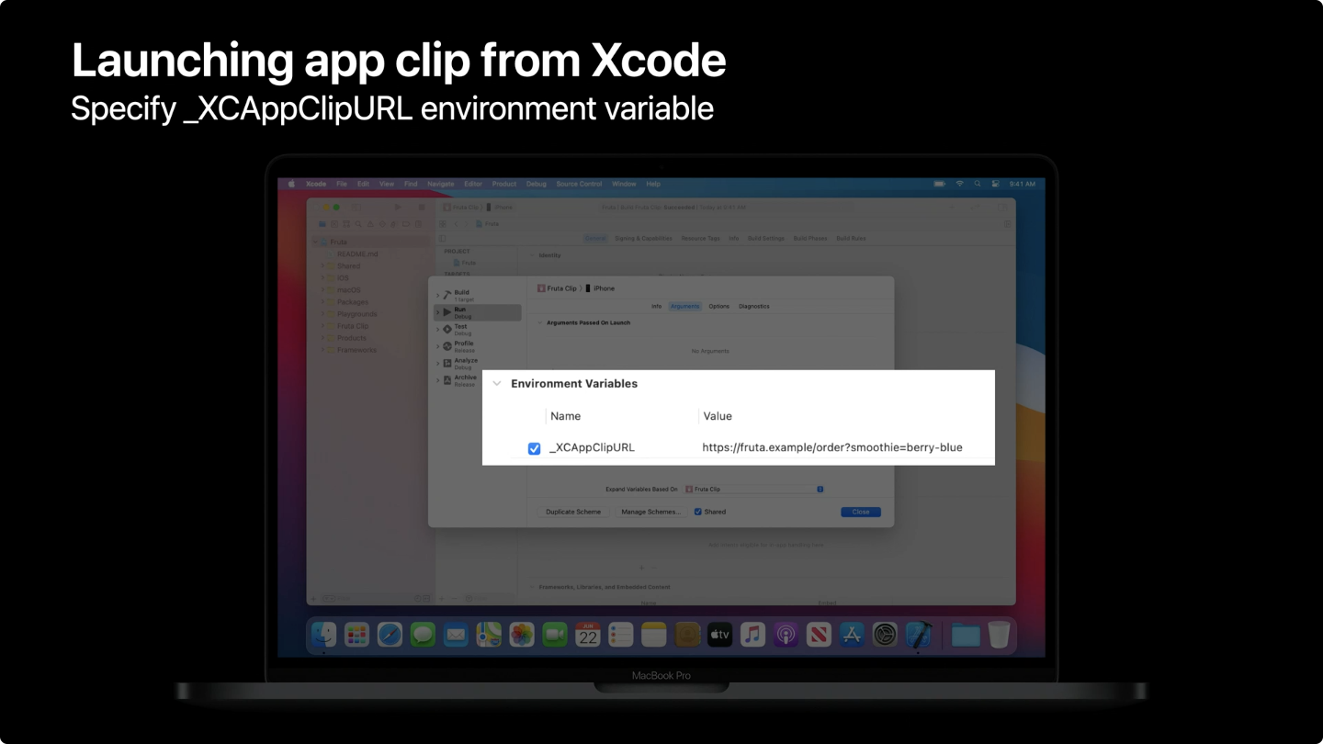The width and height of the screenshot is (1323, 744).
Task: Open Apple TV from the Dock
Action: 719,634
